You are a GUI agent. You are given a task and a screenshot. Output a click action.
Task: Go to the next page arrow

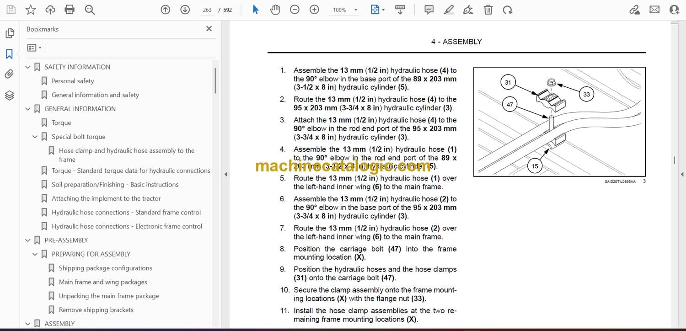[185, 10]
